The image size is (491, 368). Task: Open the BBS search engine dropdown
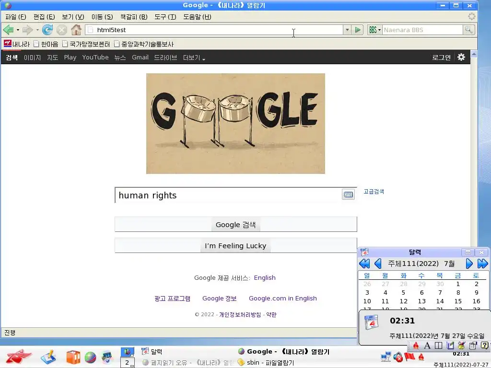374,30
